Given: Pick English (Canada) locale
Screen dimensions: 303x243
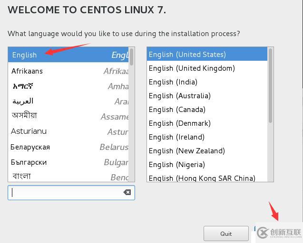Looking at the screenshot, I should tap(207, 110).
